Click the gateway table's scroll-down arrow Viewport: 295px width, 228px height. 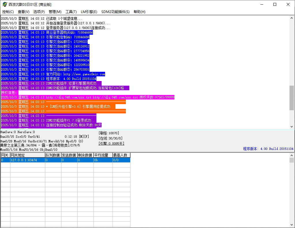pyautogui.click(x=292, y=225)
